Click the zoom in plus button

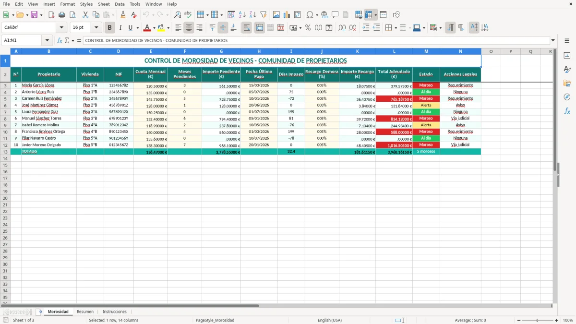557,320
